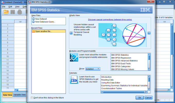Switch to Data View tab
Viewport: 175px width, 103px height.
[7, 95]
